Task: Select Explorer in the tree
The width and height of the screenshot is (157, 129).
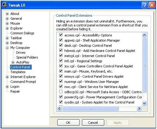Action: (x=16, y=28)
